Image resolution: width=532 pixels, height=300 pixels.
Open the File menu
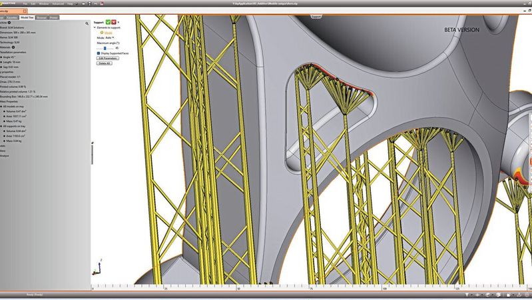click(x=25, y=4)
